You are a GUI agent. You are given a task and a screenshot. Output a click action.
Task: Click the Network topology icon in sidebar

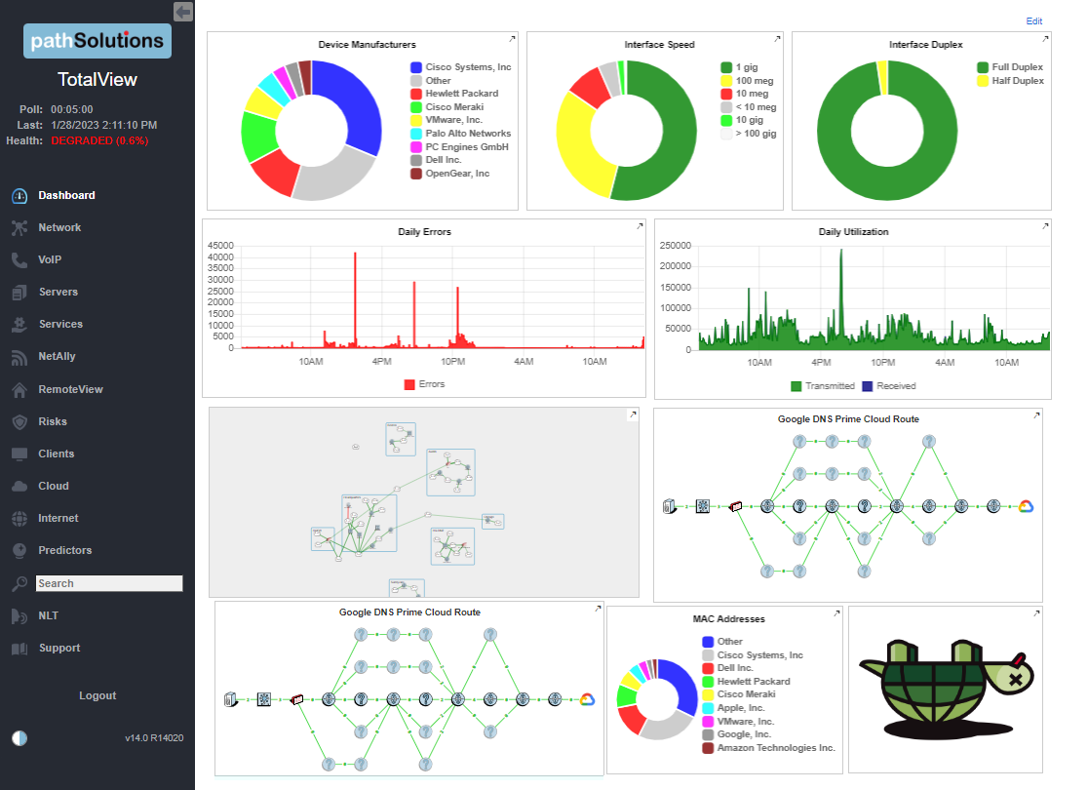click(19, 228)
